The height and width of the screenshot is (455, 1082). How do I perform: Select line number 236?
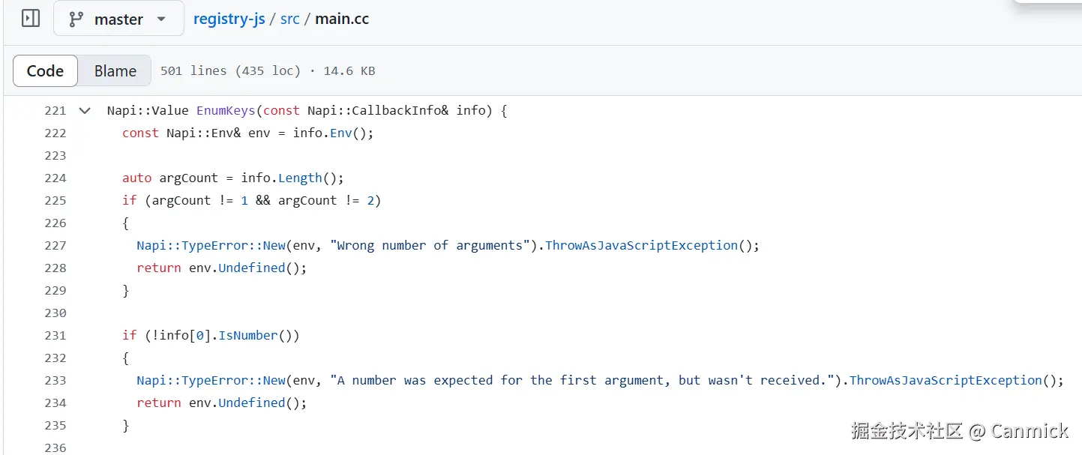(55, 448)
